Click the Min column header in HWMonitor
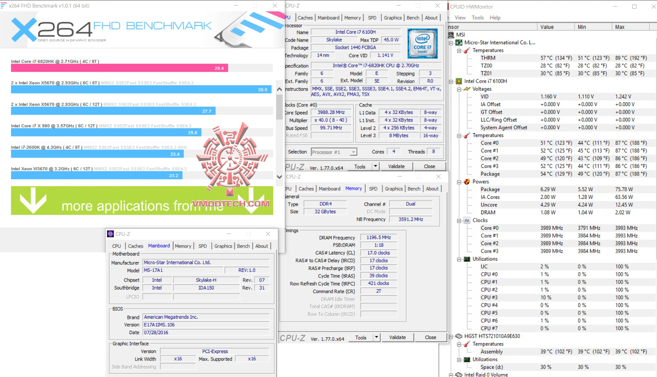This screenshot has width=657, height=377. [593, 27]
